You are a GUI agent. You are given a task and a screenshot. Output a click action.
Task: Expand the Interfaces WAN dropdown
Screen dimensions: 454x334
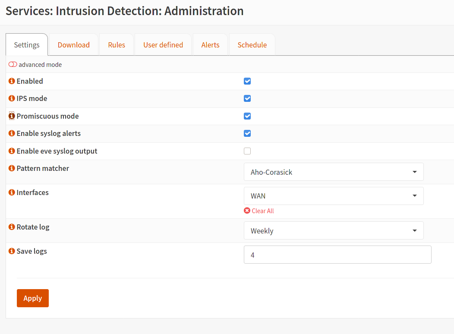(333, 196)
